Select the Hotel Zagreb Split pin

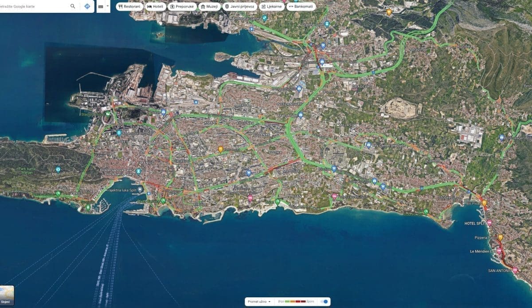(334, 196)
